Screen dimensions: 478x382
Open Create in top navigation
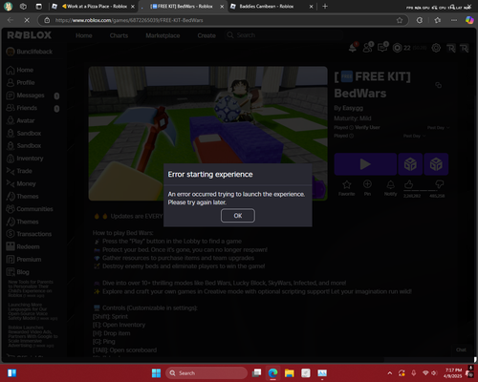(x=206, y=35)
